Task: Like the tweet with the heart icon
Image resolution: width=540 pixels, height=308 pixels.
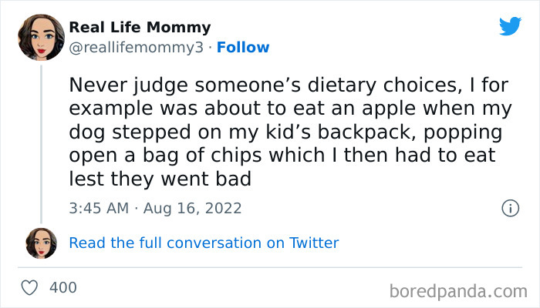Action: point(30,288)
